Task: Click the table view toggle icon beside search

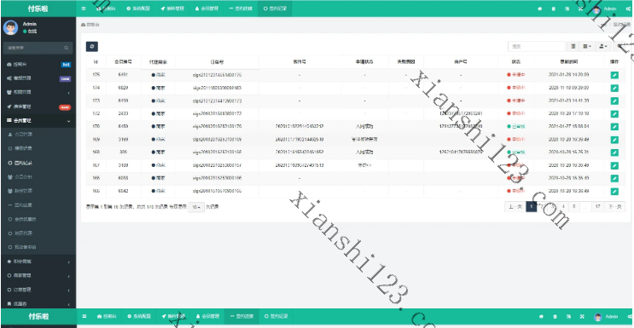Action: coord(573,47)
